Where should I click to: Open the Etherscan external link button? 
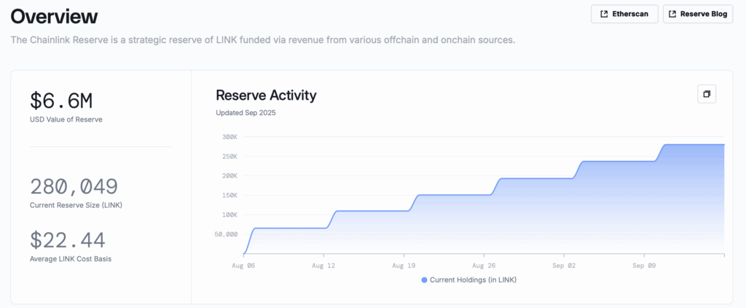pyautogui.click(x=624, y=14)
